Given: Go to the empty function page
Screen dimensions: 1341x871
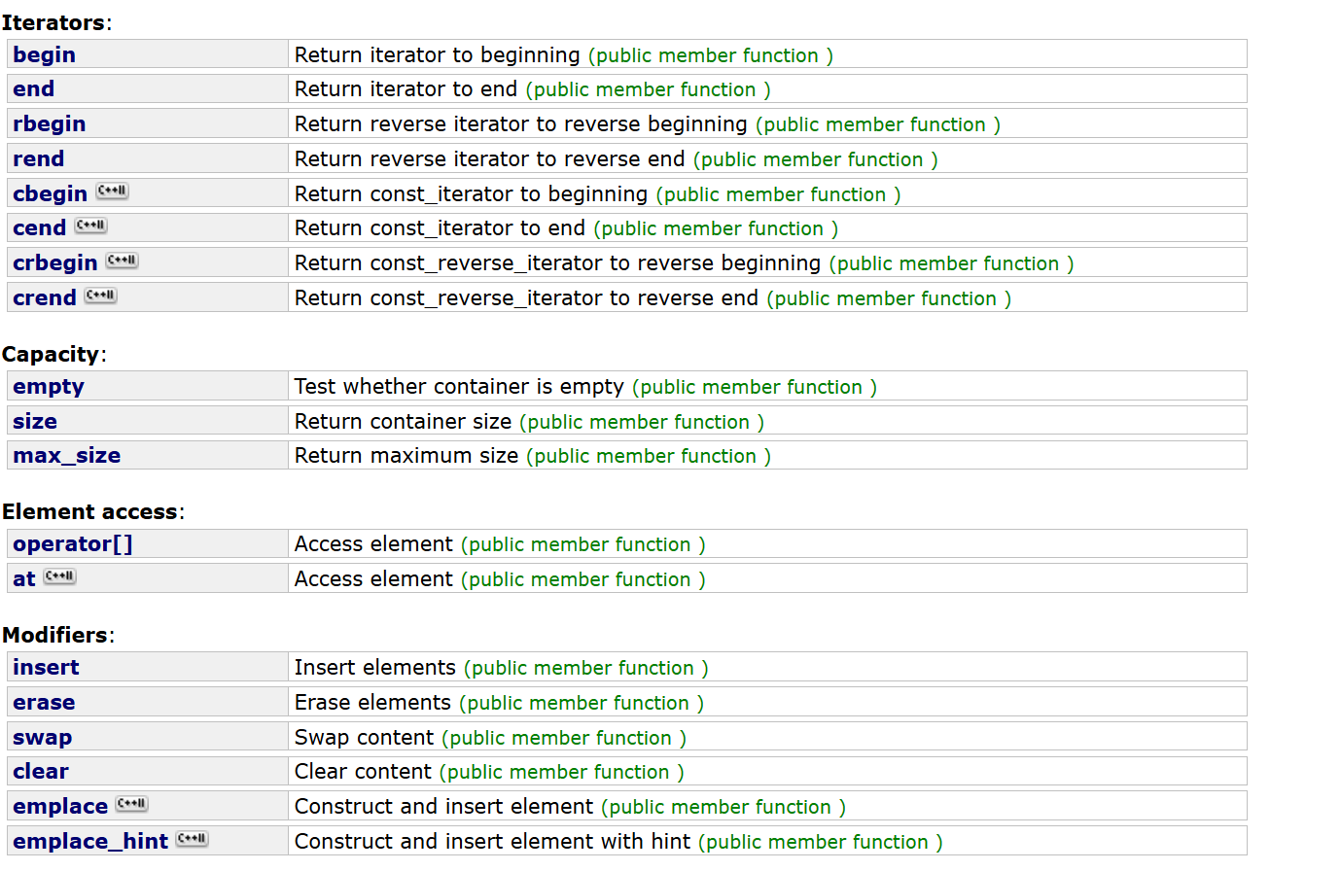Looking at the screenshot, I should click(48, 387).
